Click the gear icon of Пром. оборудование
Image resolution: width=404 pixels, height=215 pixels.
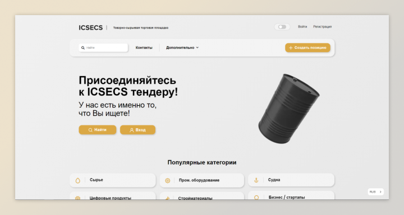[x=167, y=180]
